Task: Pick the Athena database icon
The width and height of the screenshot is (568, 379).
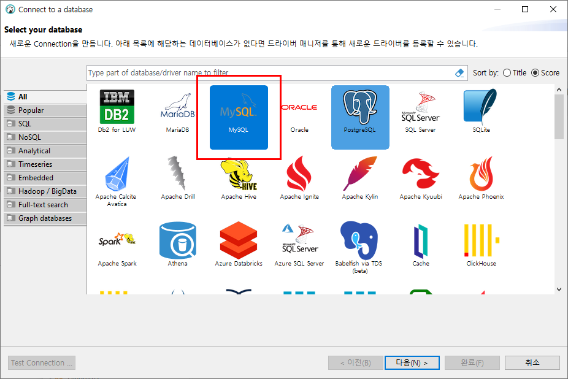Action: [x=177, y=240]
